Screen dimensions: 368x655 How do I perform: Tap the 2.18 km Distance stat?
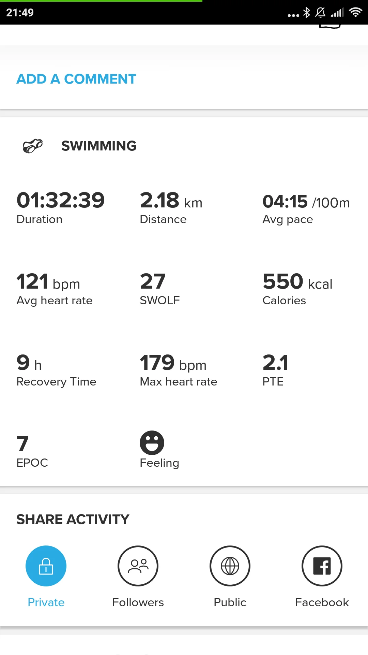[171, 201]
